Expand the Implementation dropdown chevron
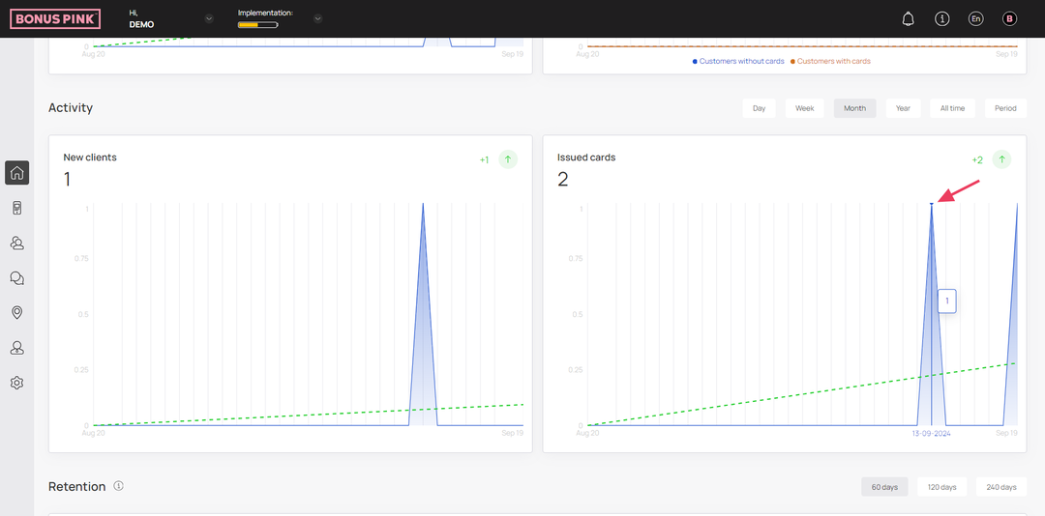 coord(318,18)
